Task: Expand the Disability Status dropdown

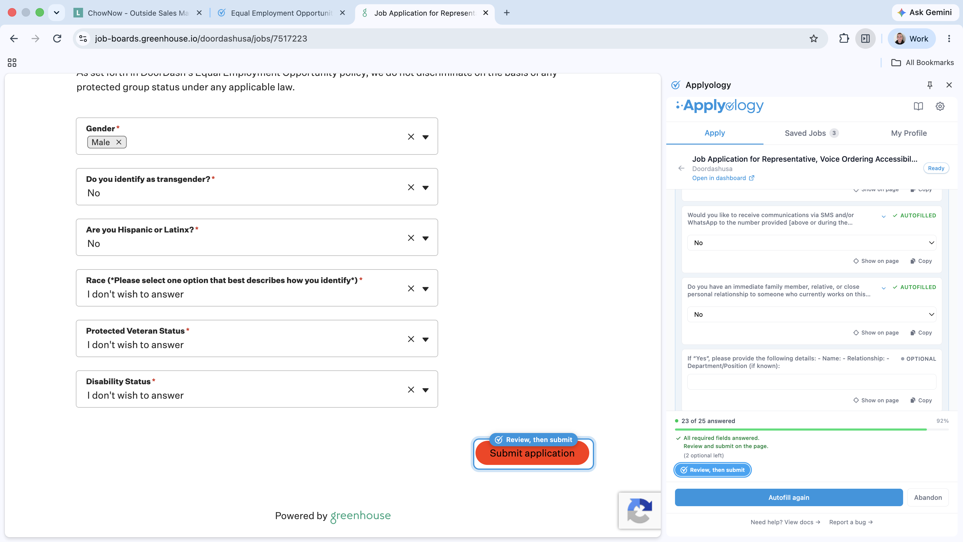Action: tap(426, 390)
